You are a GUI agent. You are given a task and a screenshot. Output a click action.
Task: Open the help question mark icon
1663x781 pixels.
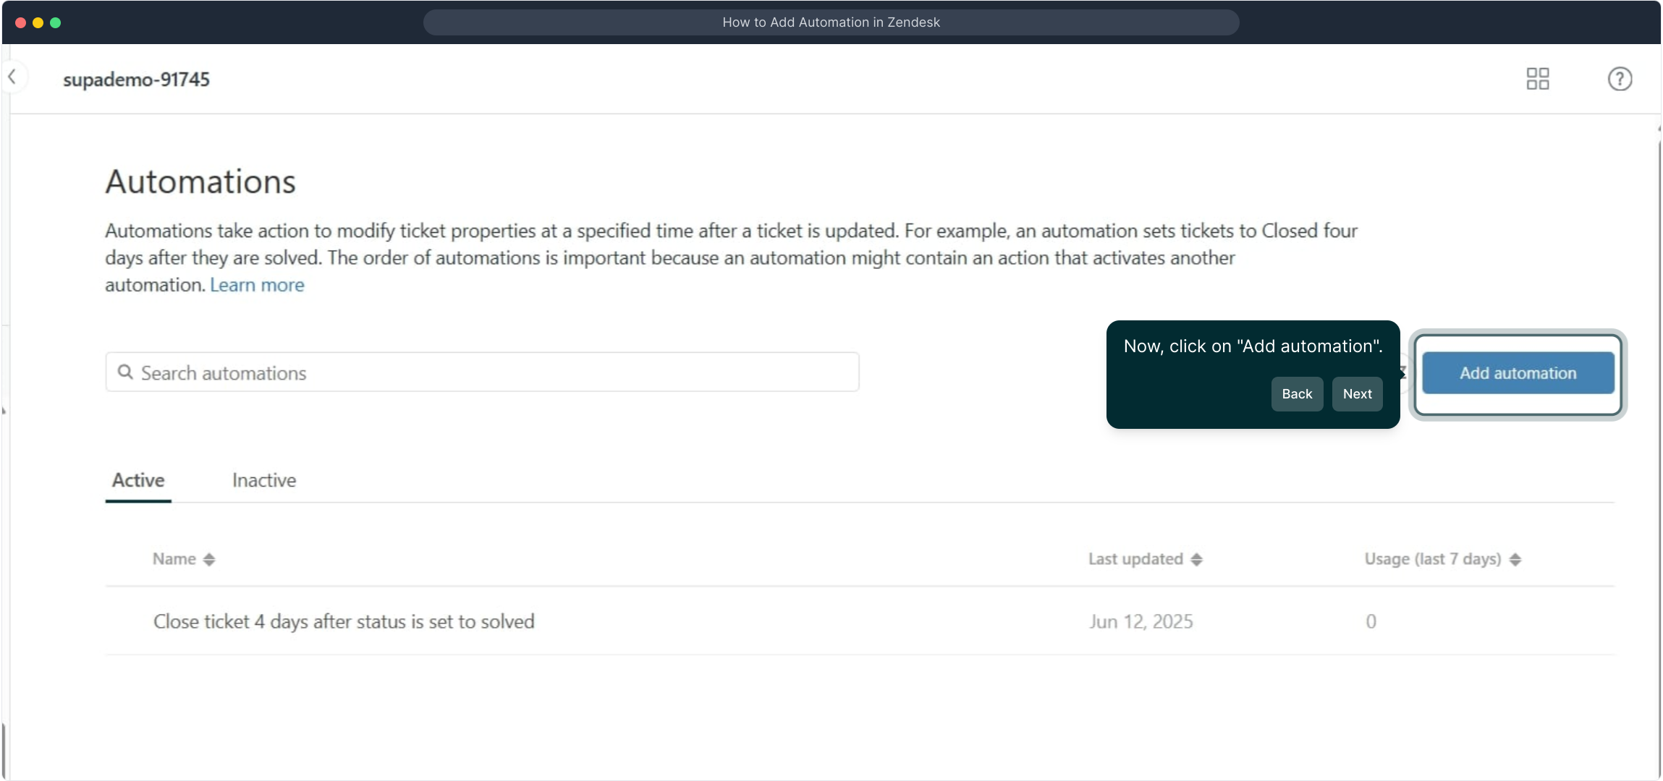[1620, 79]
